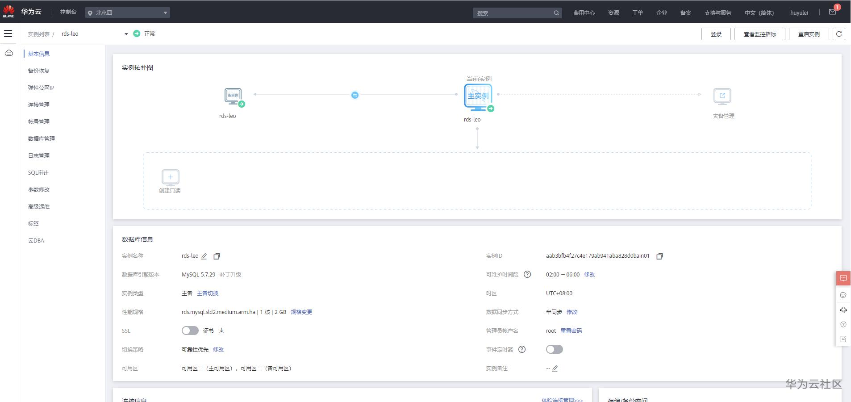Viewport: 851px width, 402px height.
Task: Click 体验连接管理 link
Action: (x=562, y=399)
